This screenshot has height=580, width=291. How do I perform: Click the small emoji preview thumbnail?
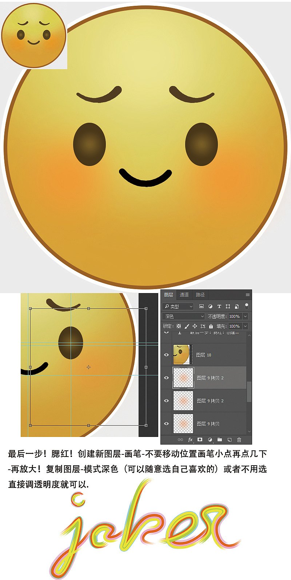click(33, 35)
